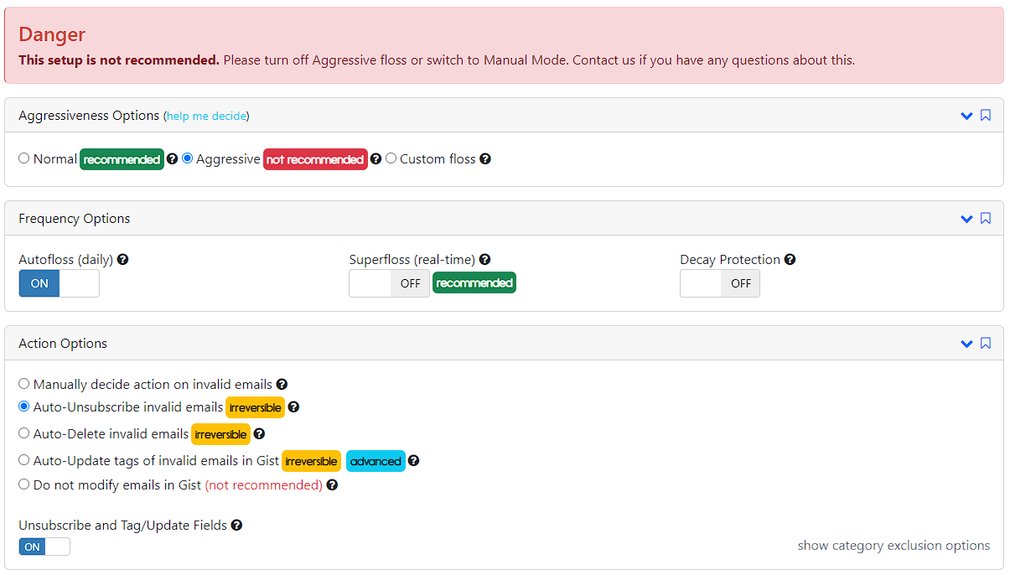
Task: Choose the Custom floss radio option
Action: click(391, 158)
